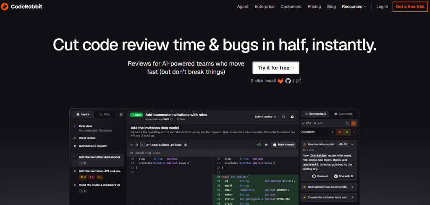This screenshot has height=205, width=430.
Task: Click the Log In link
Action: point(382,7)
